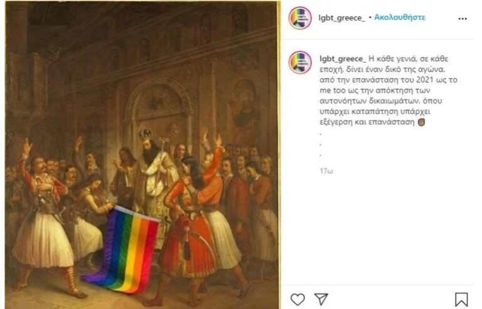Viewport: 482px width, 309px height.
Task: Click the Ακολουθήστε follow link
Action: pos(400,18)
